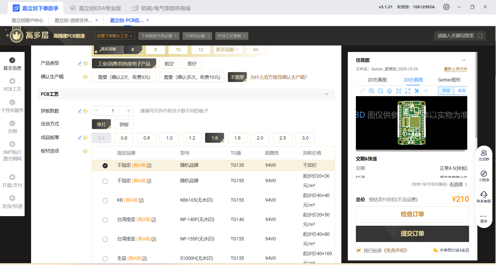Close the 嘉立创-PCB在 tab
496x265 pixels.
[148, 20]
